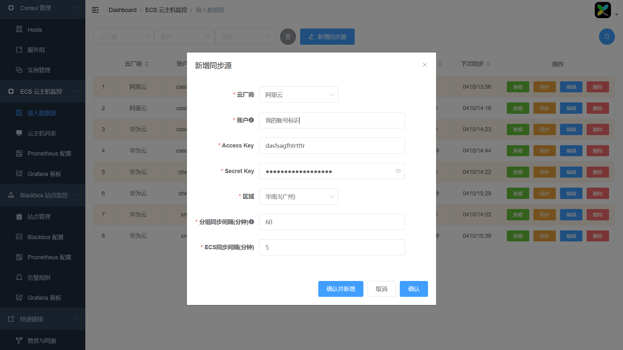Click the 确认 button in the dialog
623x350 pixels.
tap(413, 289)
